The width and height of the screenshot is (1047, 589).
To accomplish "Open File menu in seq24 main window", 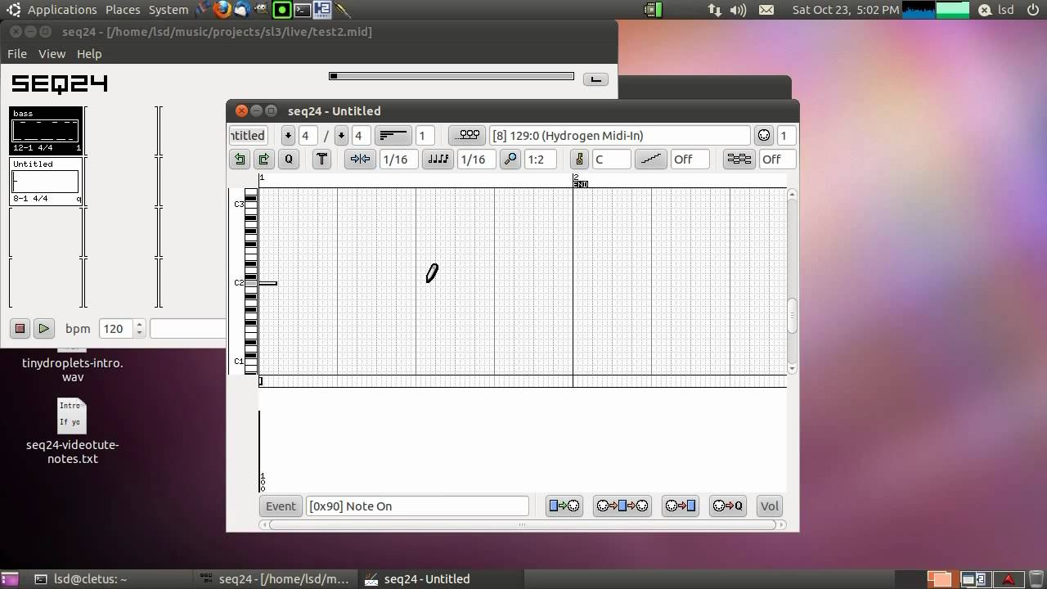I will (x=17, y=53).
